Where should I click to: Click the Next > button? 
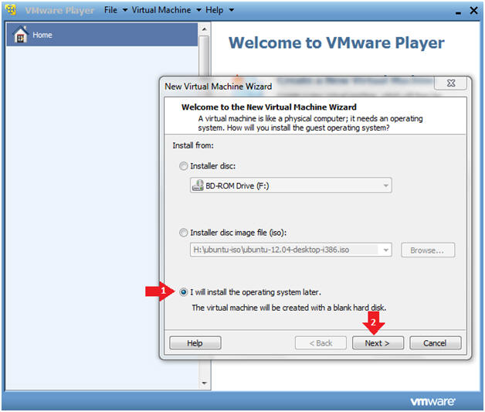378,343
